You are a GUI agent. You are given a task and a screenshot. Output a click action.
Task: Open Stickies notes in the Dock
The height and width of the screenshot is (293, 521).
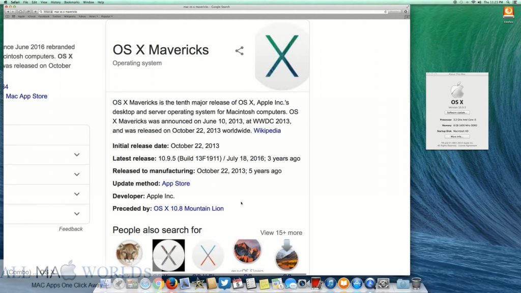point(264,283)
